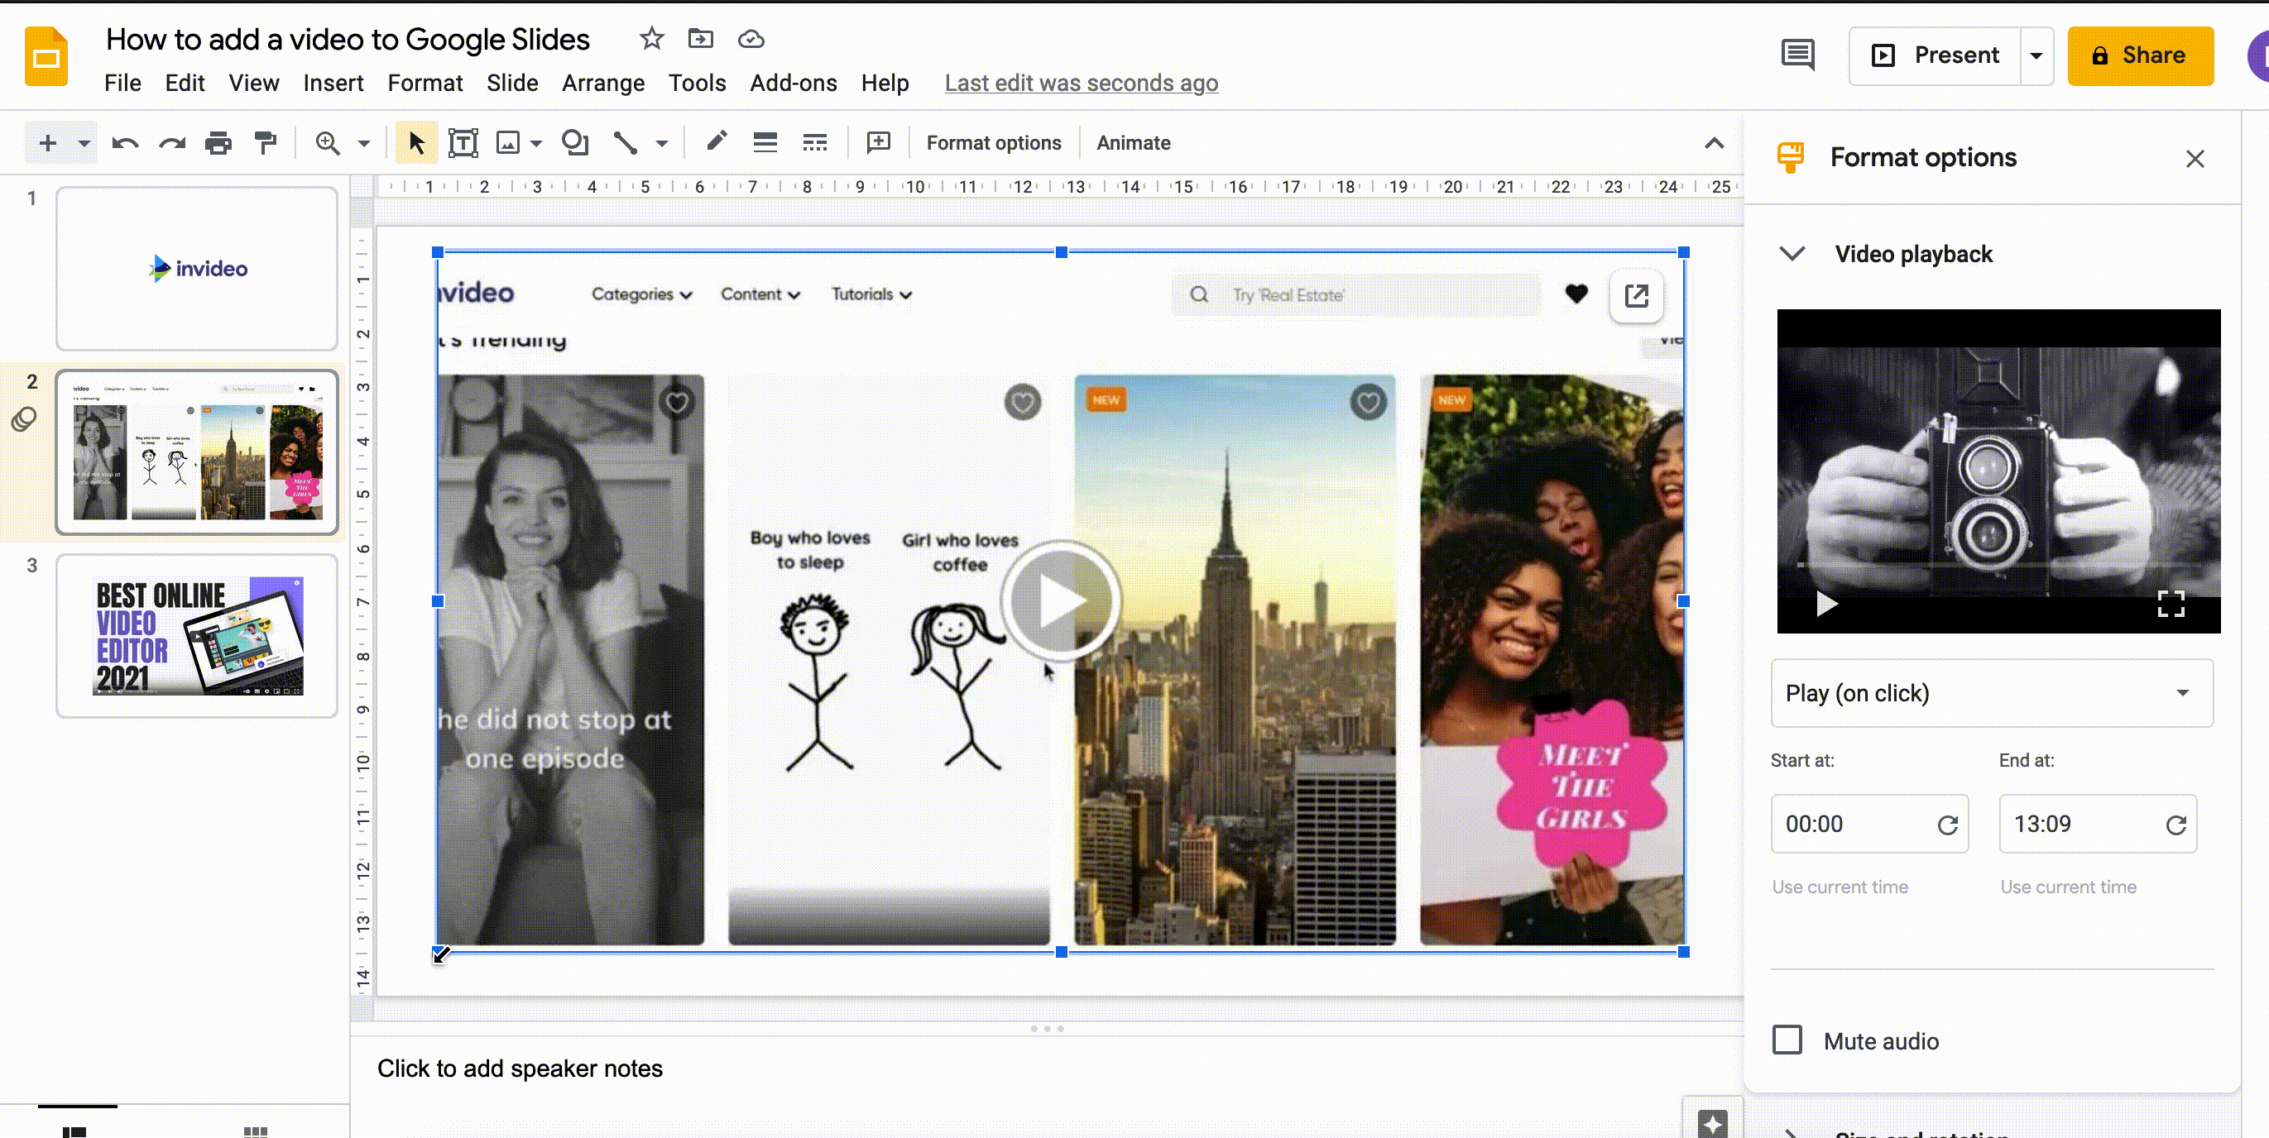Collapse the Video playback section
This screenshot has width=2269, height=1138.
pos(1792,253)
